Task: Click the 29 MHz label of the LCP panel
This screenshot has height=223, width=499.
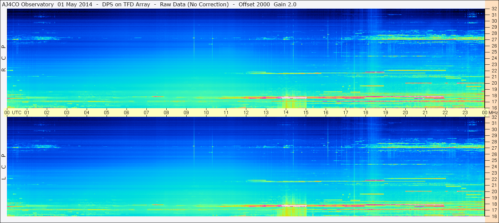Action: tap(494, 135)
